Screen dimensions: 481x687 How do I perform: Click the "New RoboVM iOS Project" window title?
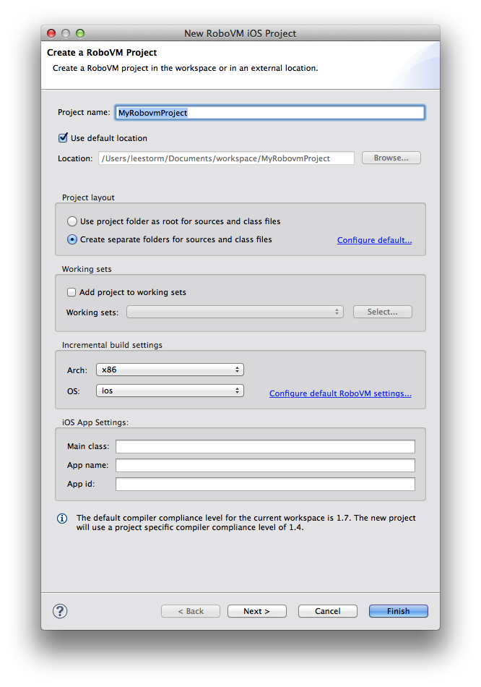coord(240,33)
